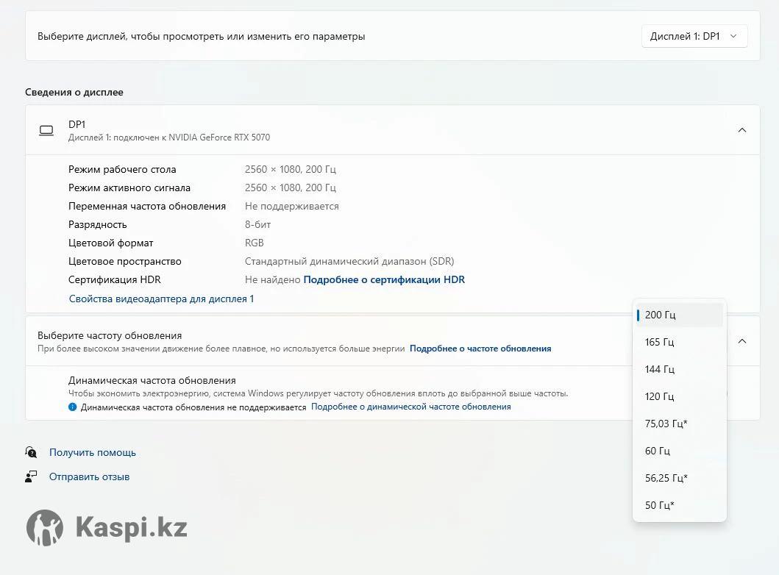This screenshot has height=575, width=779.
Task: Open 'Подробнее о частоте обновления' link
Action: tap(480, 349)
